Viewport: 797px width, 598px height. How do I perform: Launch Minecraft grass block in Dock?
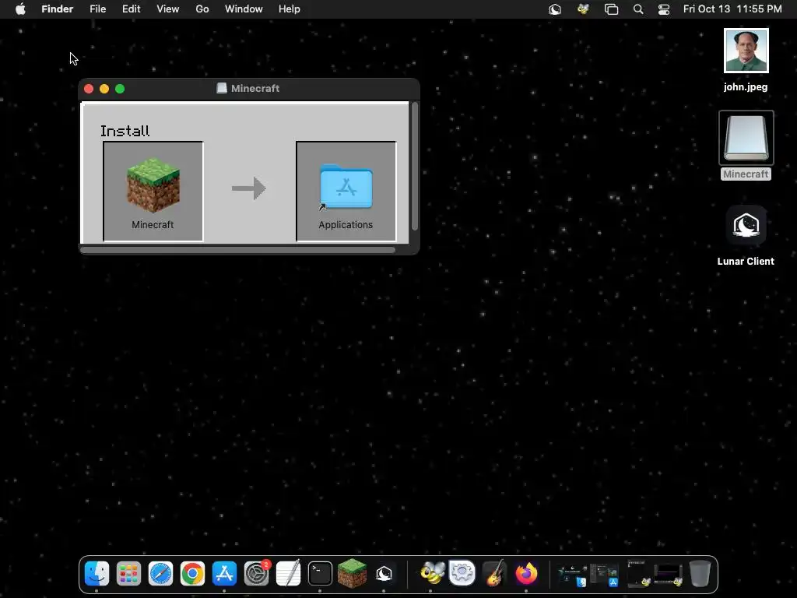[353, 574]
